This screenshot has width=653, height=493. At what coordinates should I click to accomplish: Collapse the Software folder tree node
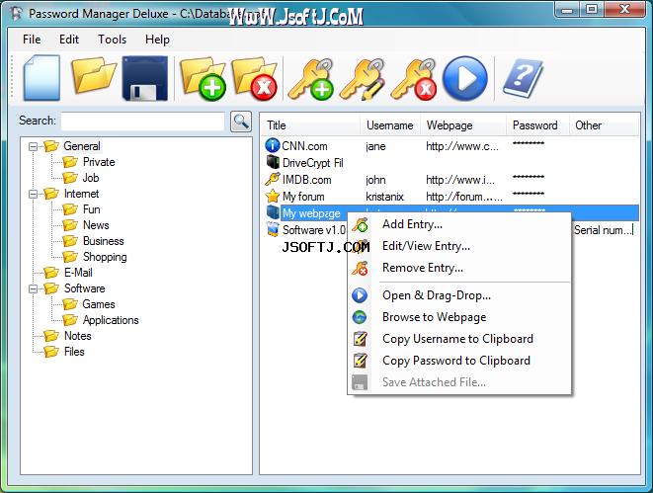click(33, 288)
